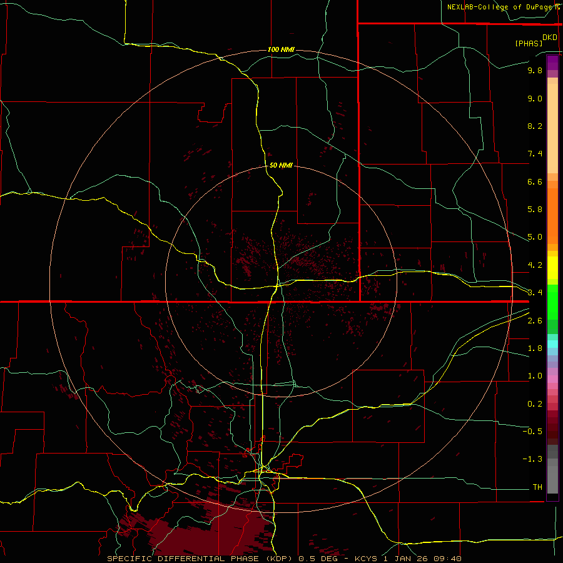Click the 1.0 scale value

pos(535,376)
